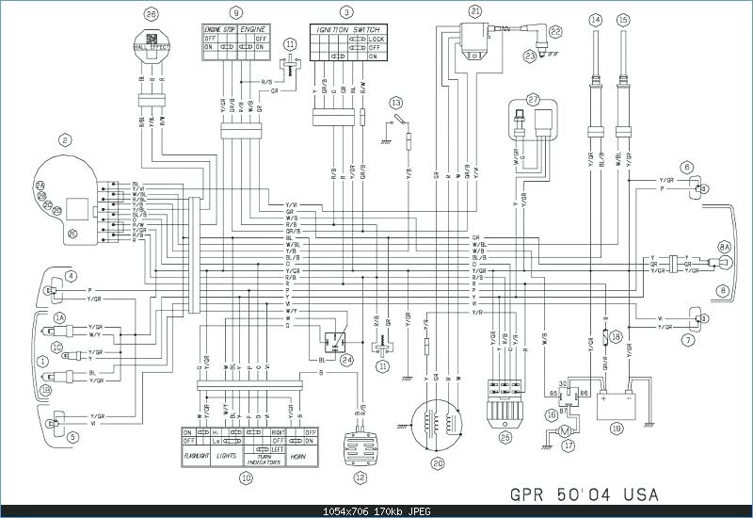Click the 'GPR 50'04 USA' title
The height and width of the screenshot is (518, 753).
[584, 494]
